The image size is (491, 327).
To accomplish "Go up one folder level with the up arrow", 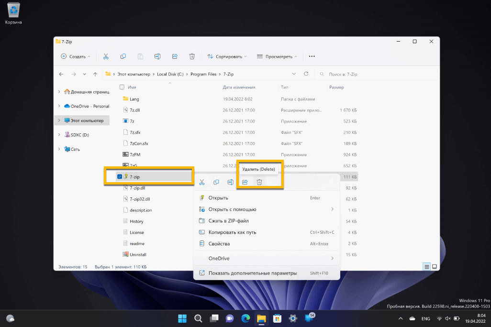I will [x=95, y=74].
